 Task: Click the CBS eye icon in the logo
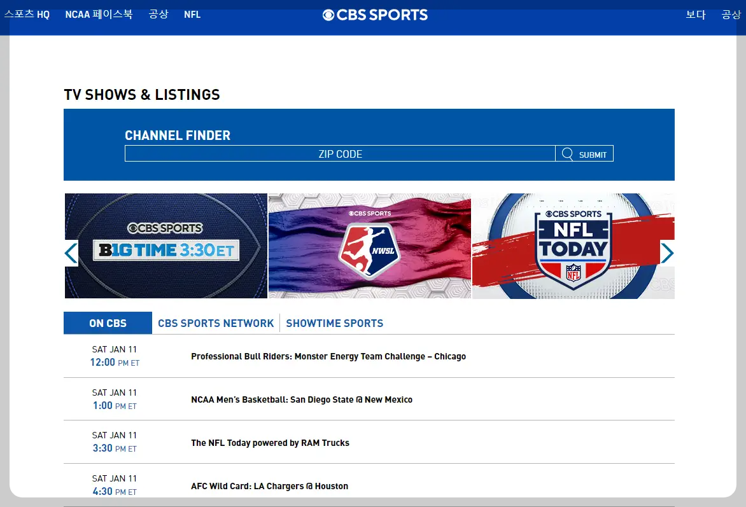pyautogui.click(x=328, y=15)
